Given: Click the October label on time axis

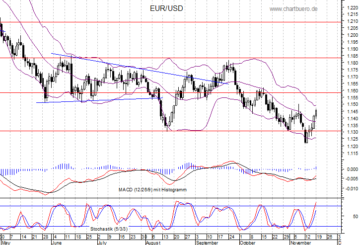Looking at the screenshot, I should click(x=247, y=243).
